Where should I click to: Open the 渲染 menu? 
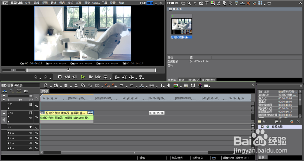[87, 3]
